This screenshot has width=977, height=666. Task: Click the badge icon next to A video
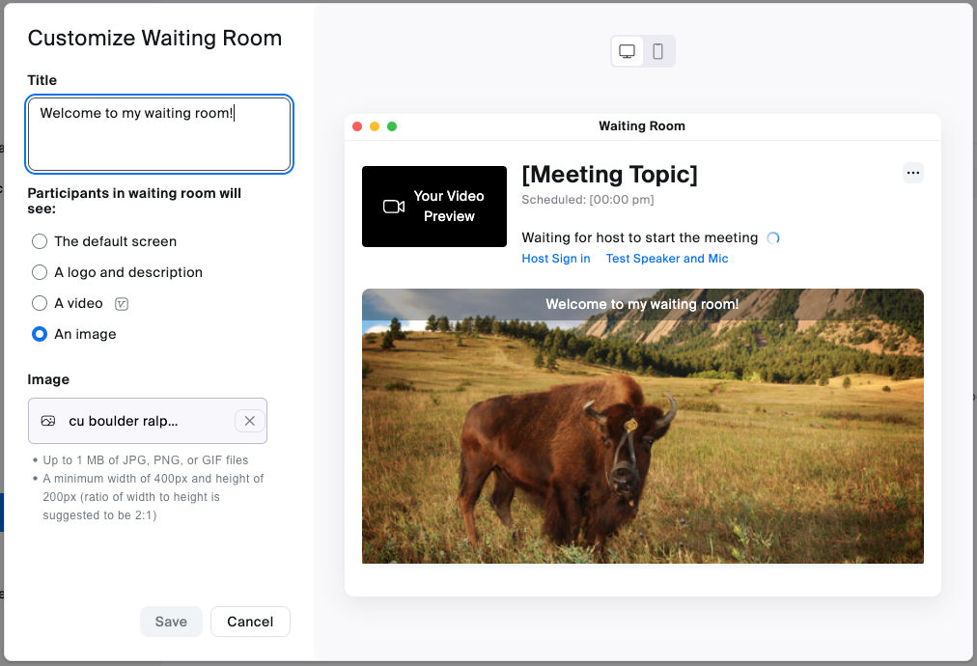coord(122,304)
